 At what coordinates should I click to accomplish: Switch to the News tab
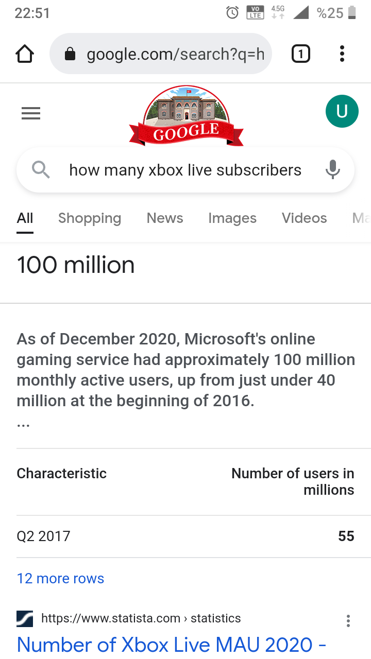coord(165,218)
